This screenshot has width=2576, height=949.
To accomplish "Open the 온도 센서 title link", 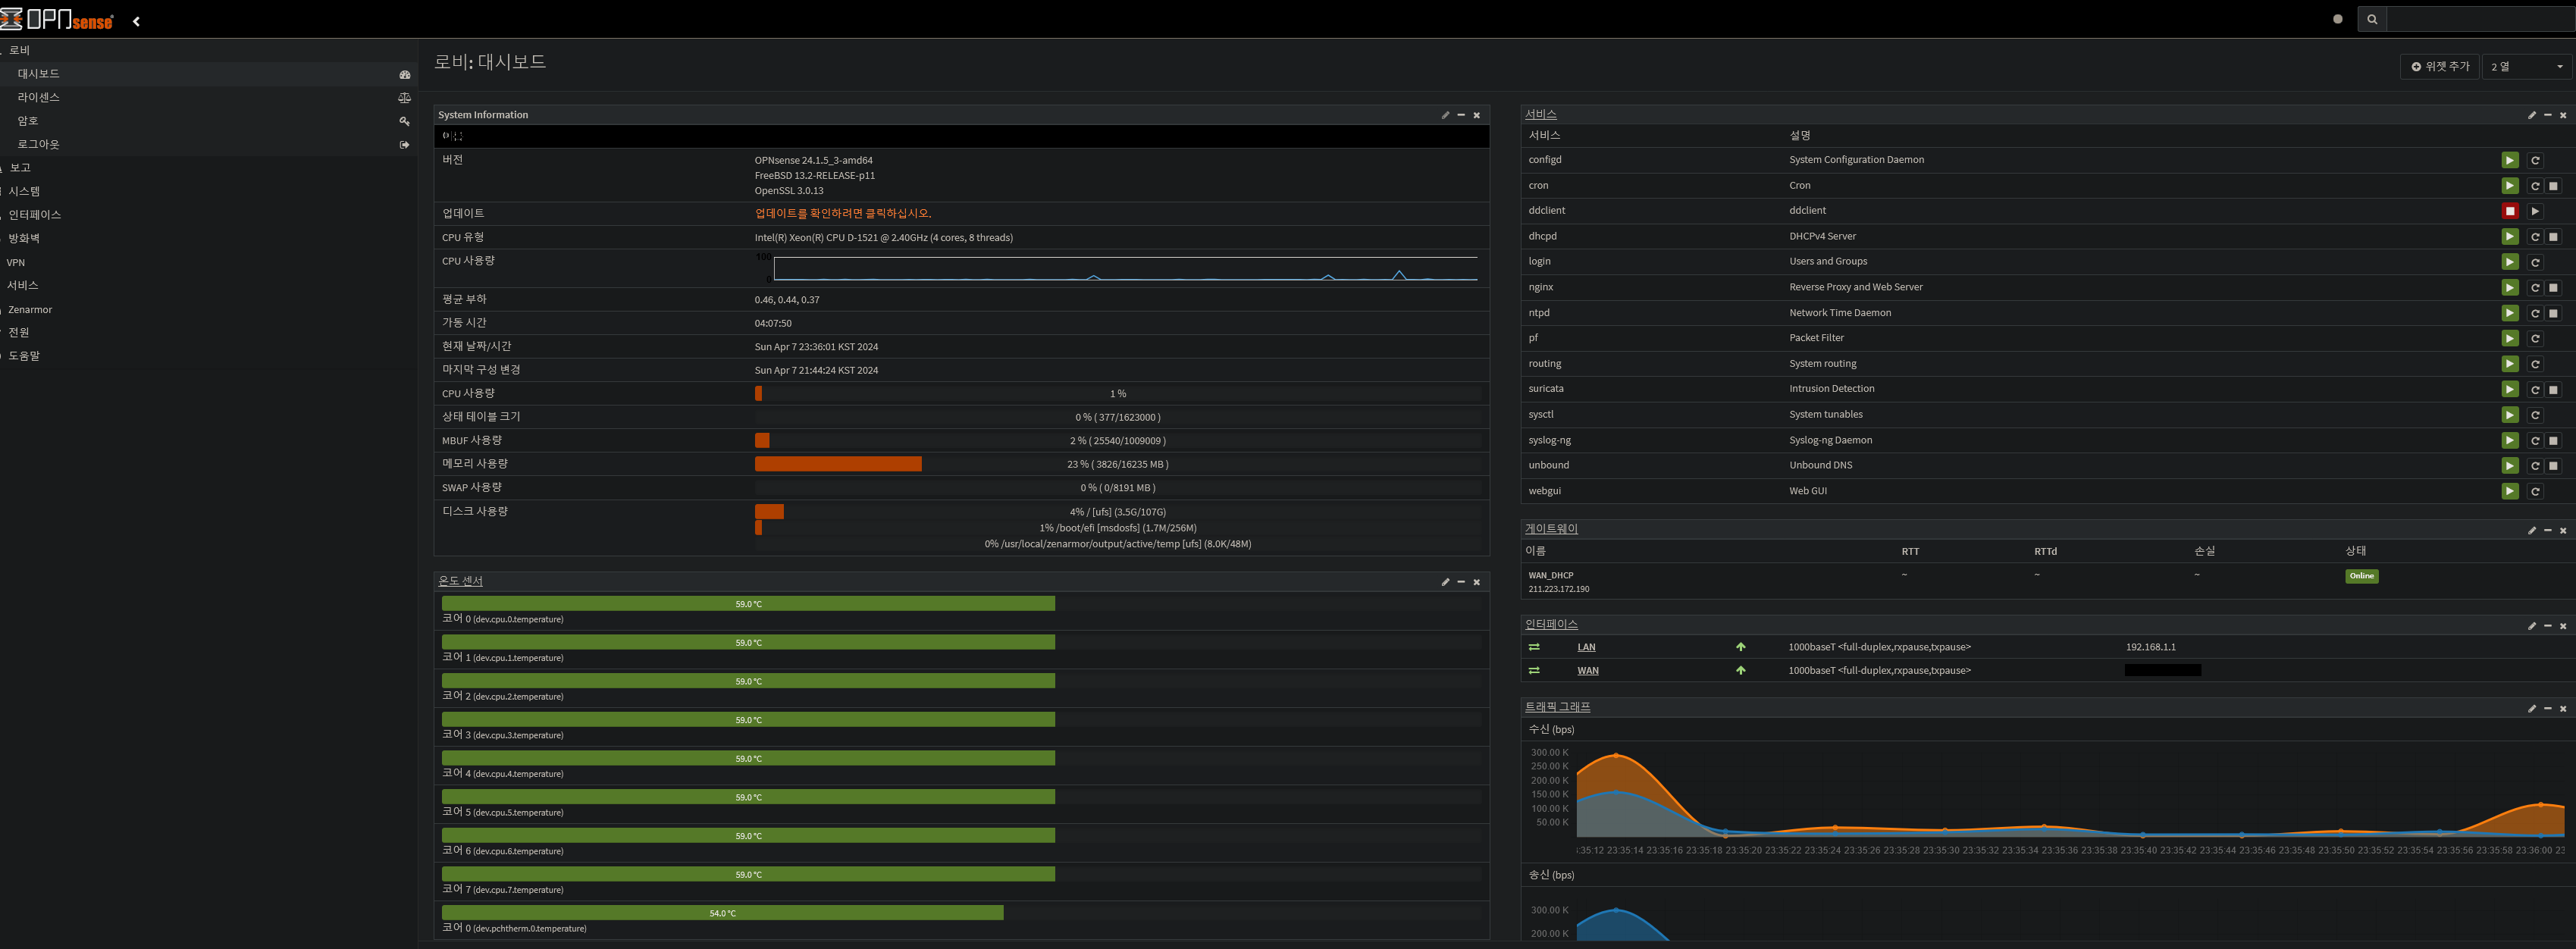I will point(460,581).
